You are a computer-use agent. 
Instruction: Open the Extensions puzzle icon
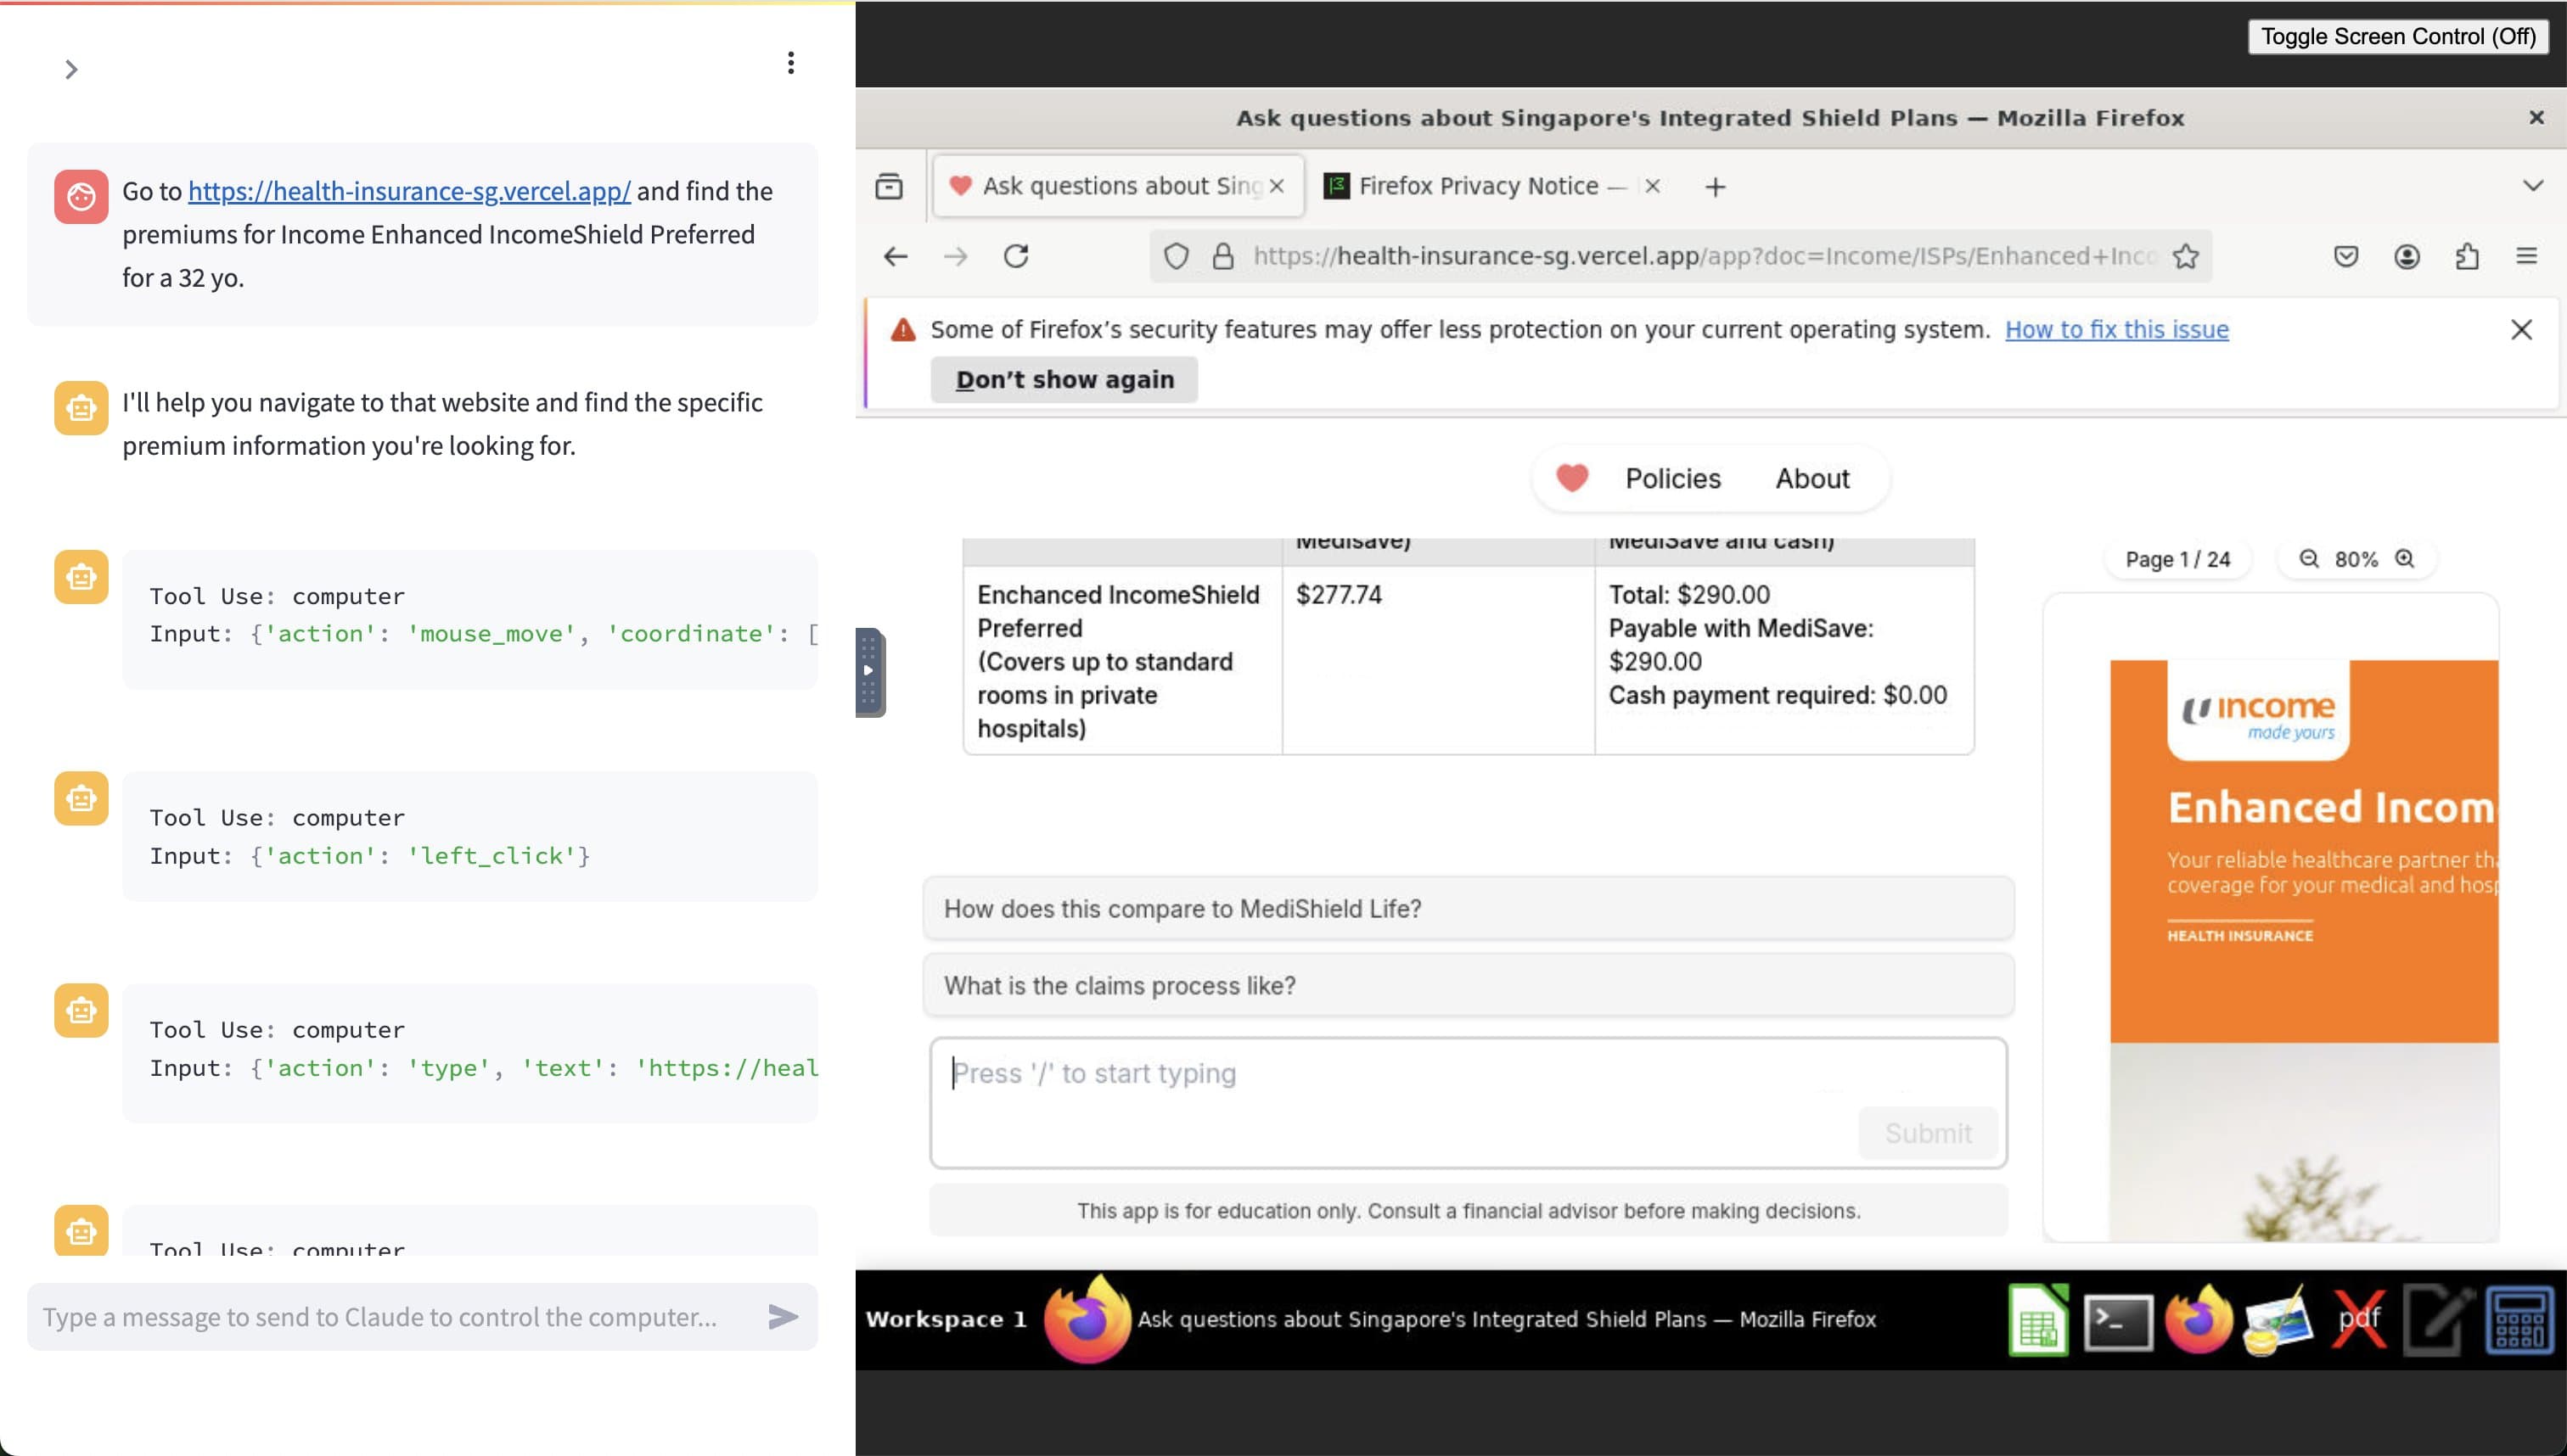click(2467, 257)
